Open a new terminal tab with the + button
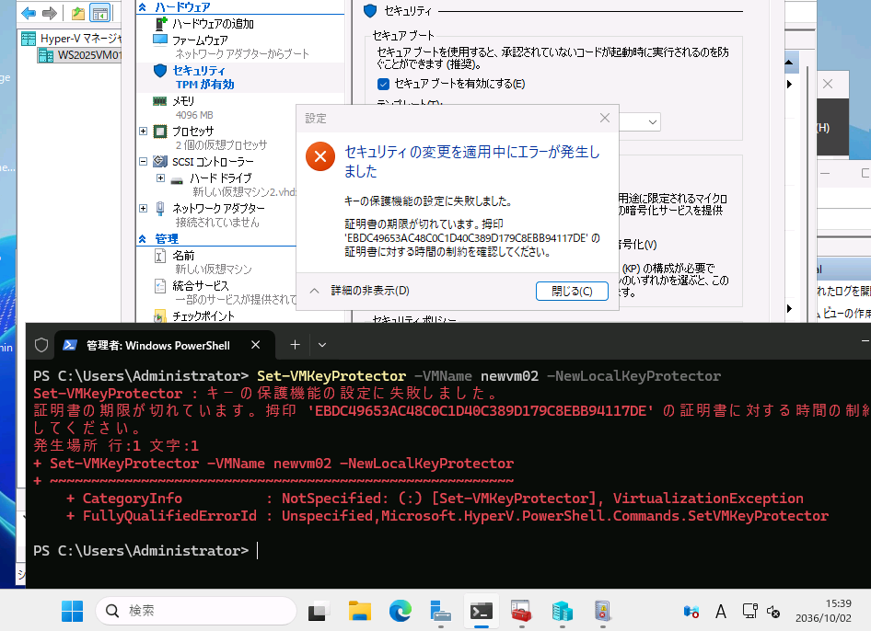The width and height of the screenshot is (871, 631). (294, 344)
